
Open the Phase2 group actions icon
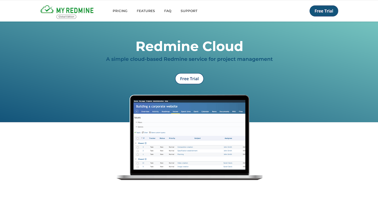coord(145,159)
